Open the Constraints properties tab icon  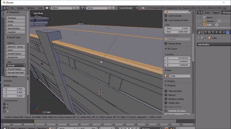click(224, 32)
